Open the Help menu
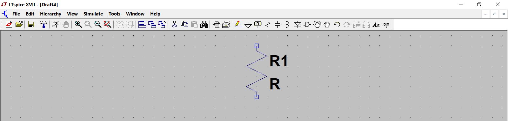The image size is (508, 121). (x=155, y=14)
